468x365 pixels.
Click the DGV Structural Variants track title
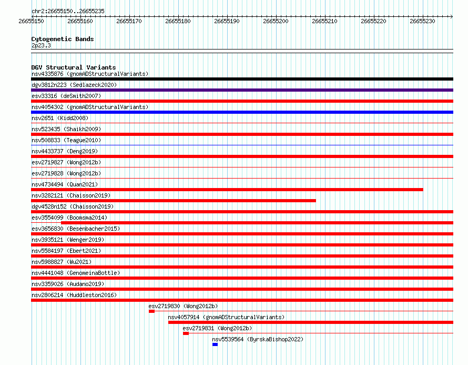coord(74,67)
